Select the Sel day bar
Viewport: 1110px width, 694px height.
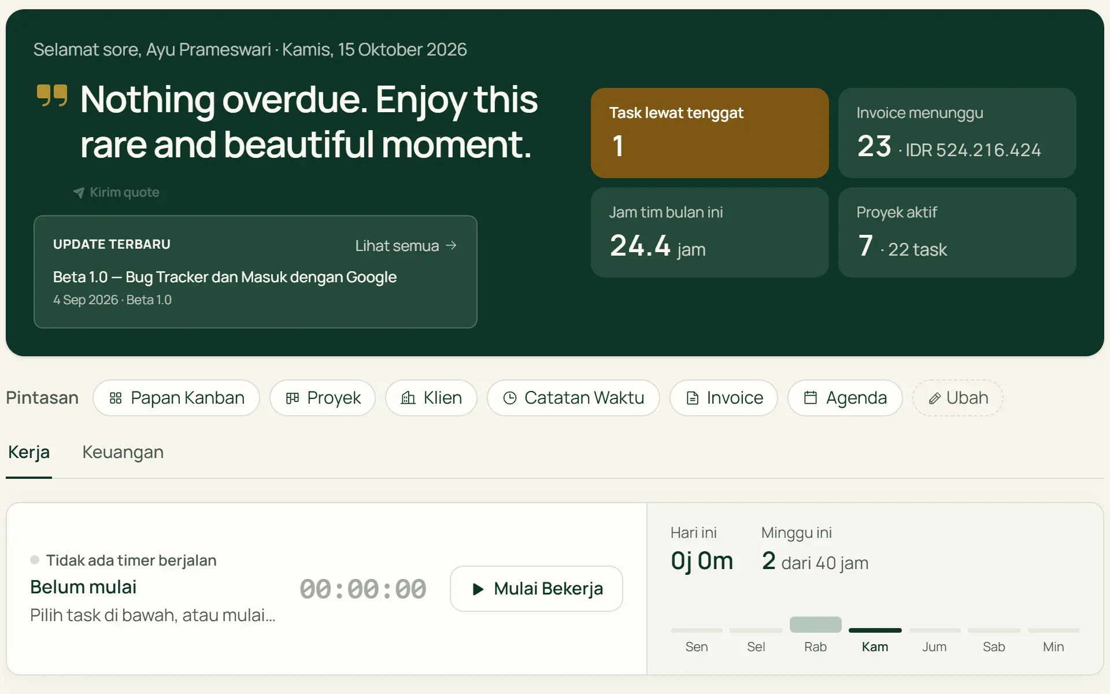coord(756,630)
